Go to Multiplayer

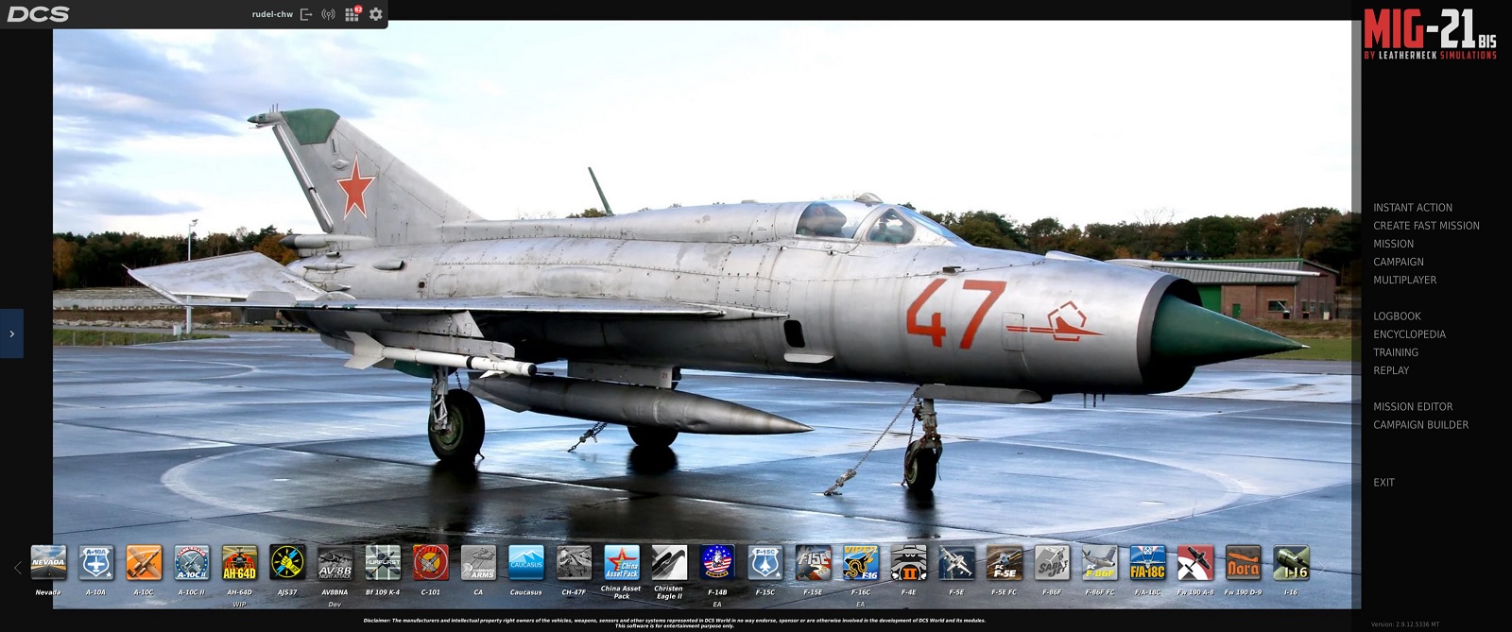1404,281
